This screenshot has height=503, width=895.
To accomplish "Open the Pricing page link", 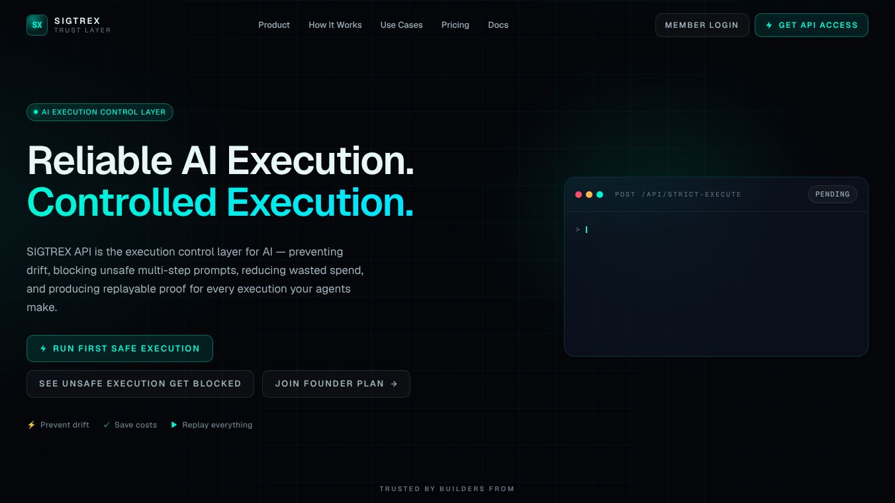I will click(x=455, y=25).
